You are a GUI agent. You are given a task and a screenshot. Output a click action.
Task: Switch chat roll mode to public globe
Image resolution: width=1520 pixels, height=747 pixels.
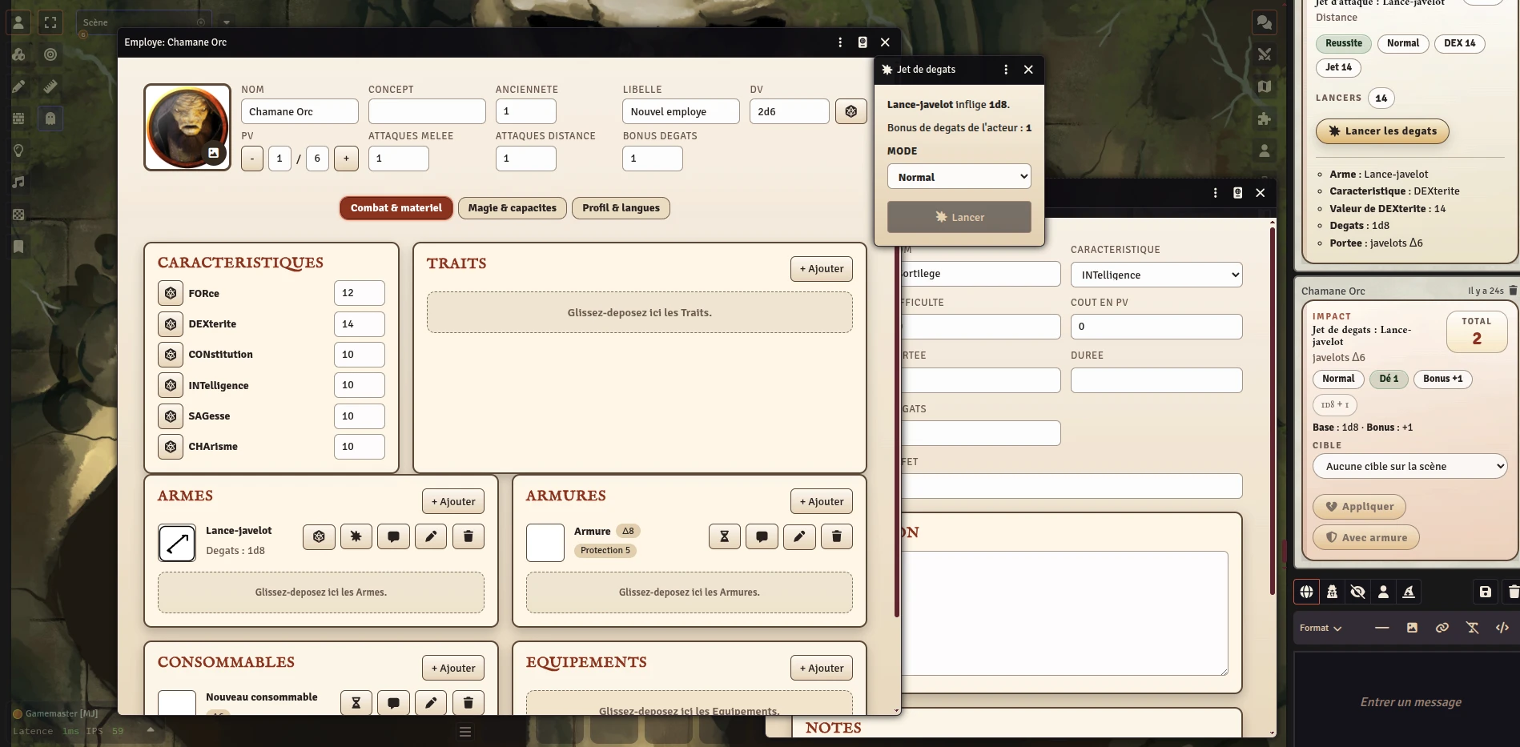pyautogui.click(x=1306, y=592)
